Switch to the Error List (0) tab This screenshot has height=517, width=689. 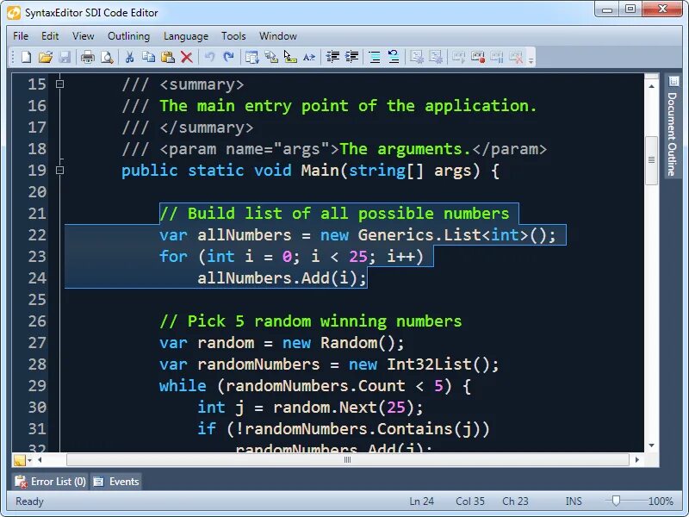coord(50,482)
